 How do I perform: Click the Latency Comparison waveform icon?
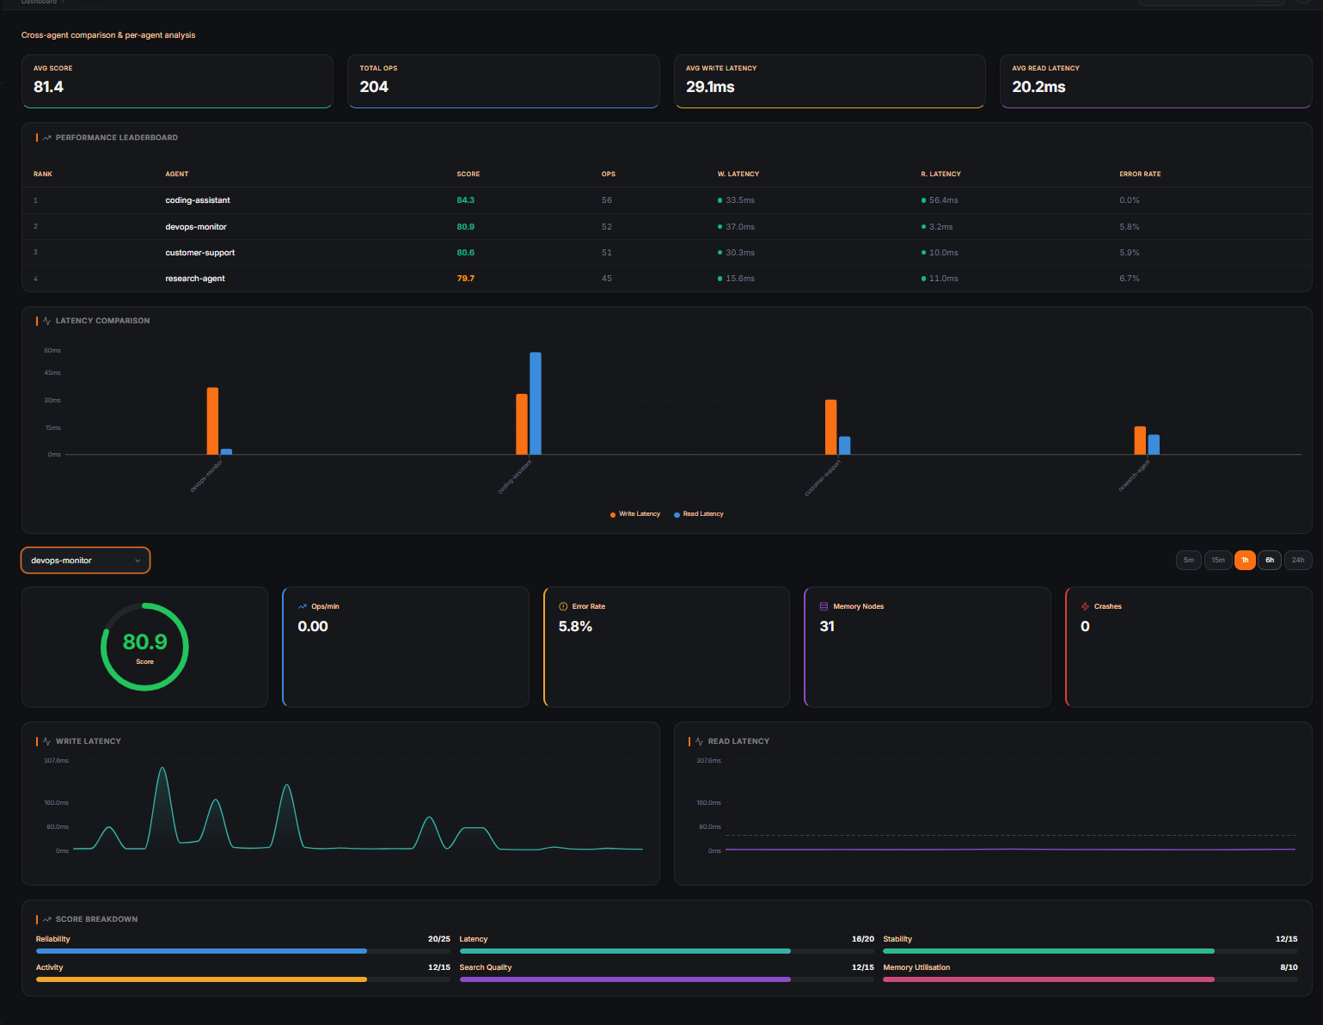(x=46, y=320)
